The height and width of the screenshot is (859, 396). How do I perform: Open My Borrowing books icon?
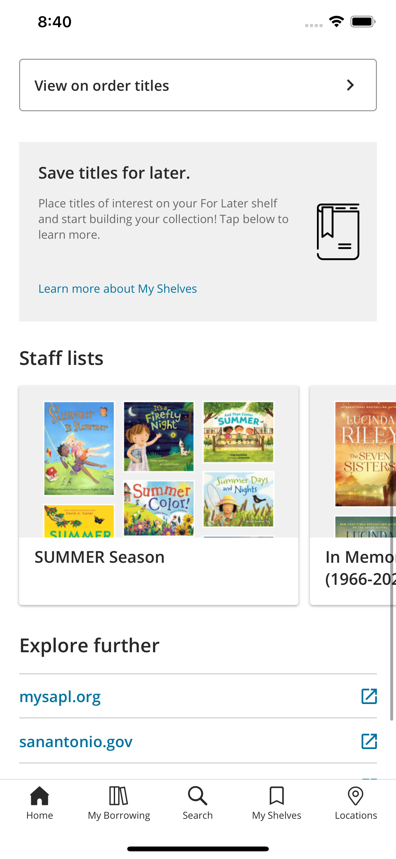coord(119,796)
